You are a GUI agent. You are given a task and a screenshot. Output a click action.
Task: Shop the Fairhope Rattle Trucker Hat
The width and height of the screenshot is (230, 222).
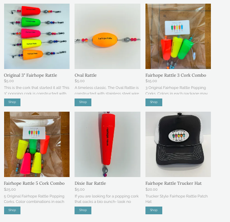tap(154, 210)
